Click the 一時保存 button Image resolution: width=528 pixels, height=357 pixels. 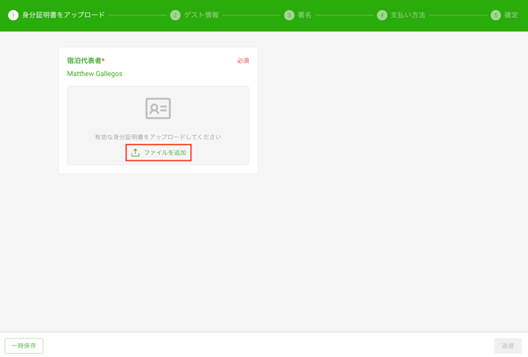(x=24, y=346)
